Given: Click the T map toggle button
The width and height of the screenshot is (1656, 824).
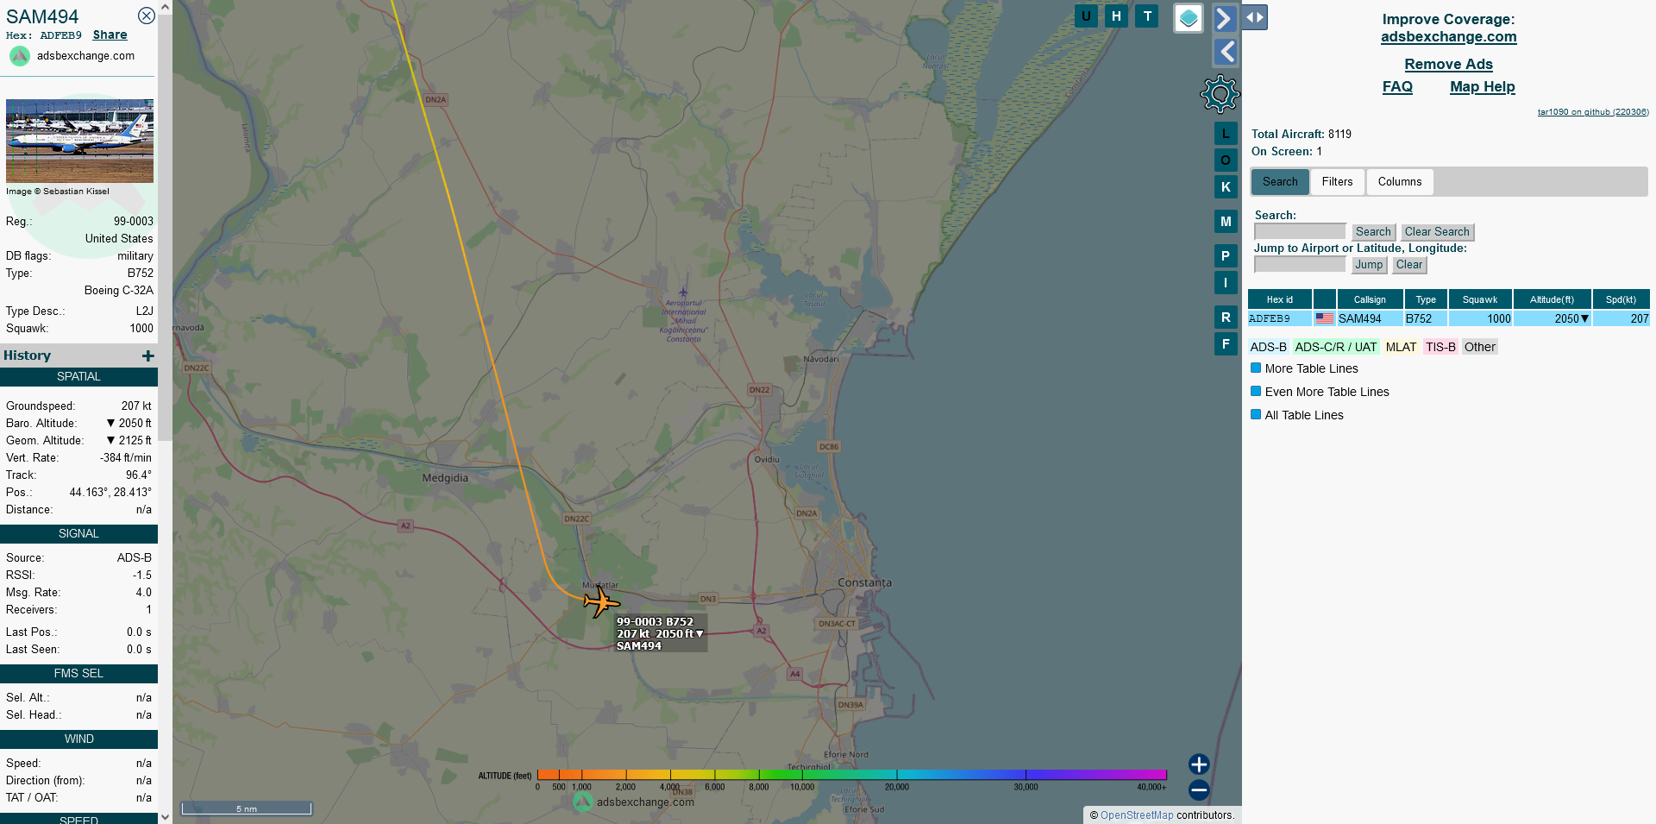Looking at the screenshot, I should [x=1147, y=16].
